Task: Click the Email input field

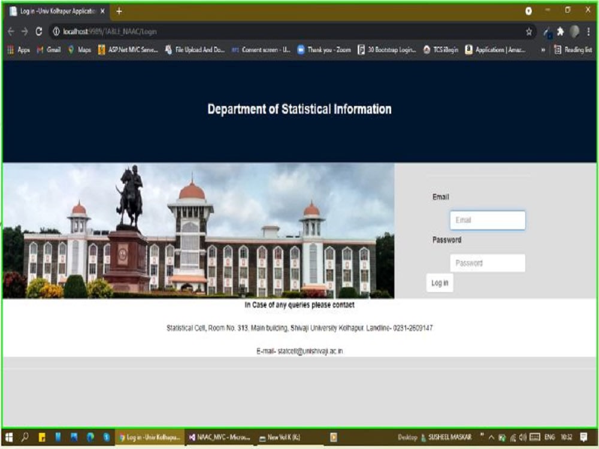Action: (488, 220)
